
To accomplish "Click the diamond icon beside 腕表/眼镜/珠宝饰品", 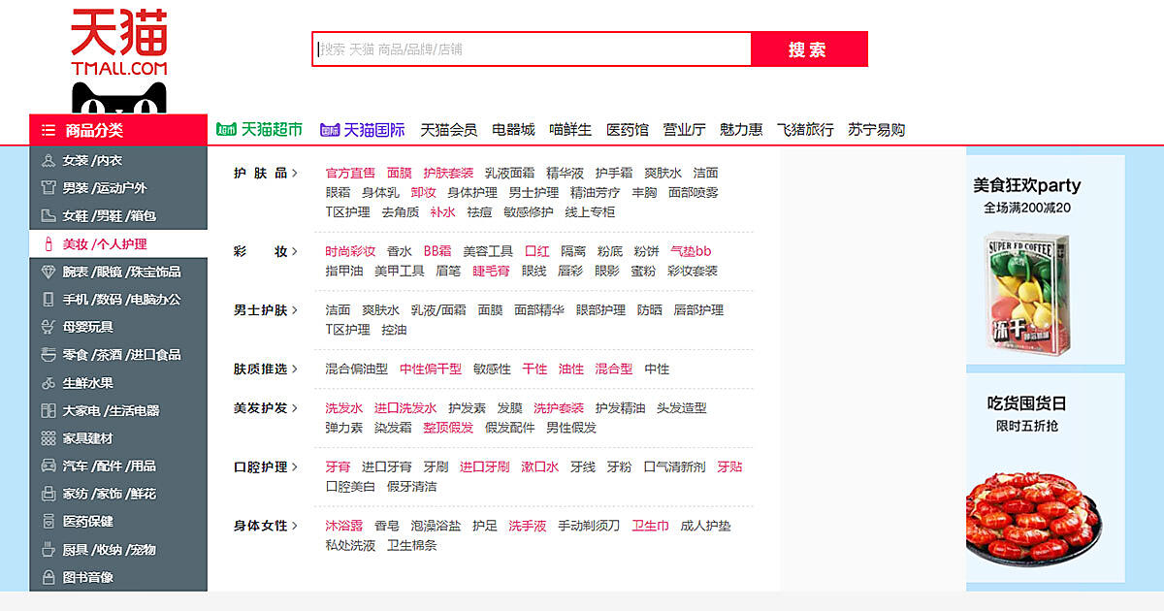I will click(48, 272).
